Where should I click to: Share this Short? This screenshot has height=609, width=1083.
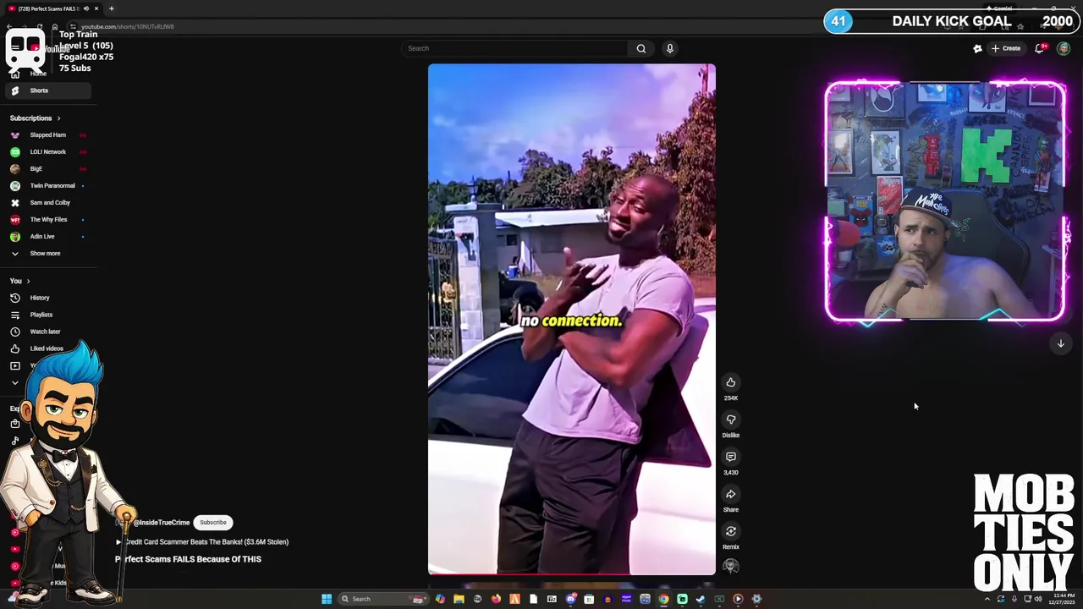[x=731, y=494]
